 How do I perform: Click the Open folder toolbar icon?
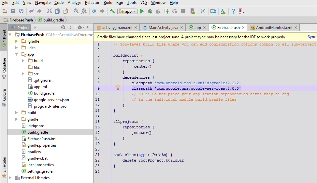tap(5, 11)
